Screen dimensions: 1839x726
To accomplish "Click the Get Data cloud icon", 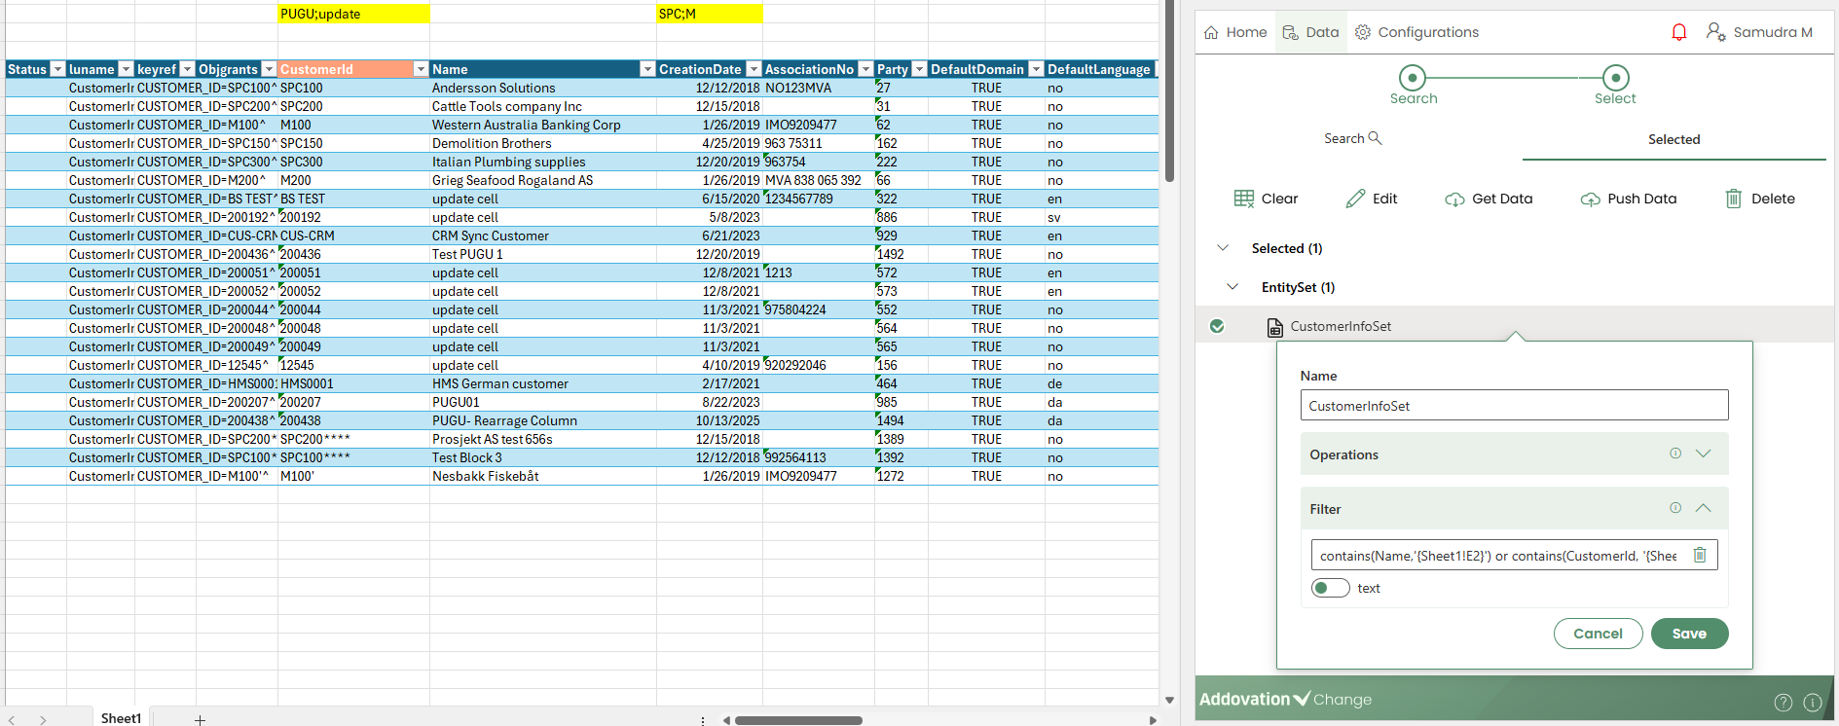I will click(1454, 199).
